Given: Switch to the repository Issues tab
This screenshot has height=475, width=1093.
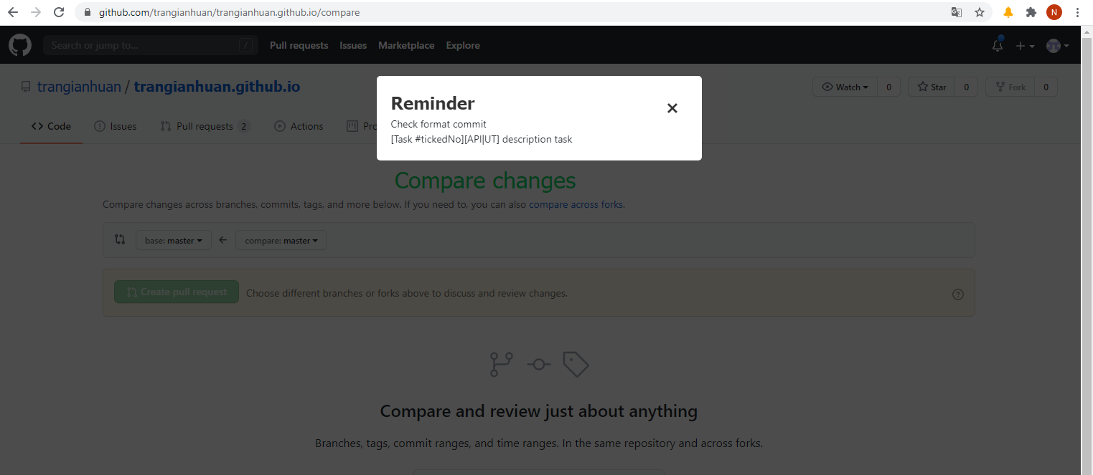Looking at the screenshot, I should (115, 126).
